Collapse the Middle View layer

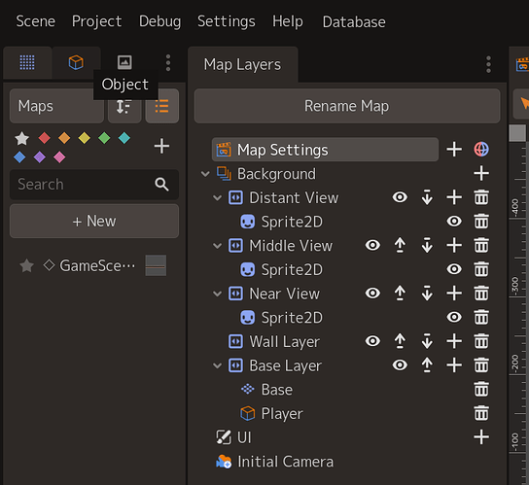[217, 246]
